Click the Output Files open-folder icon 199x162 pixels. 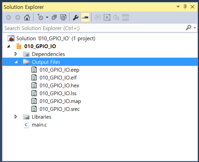(x=26, y=62)
